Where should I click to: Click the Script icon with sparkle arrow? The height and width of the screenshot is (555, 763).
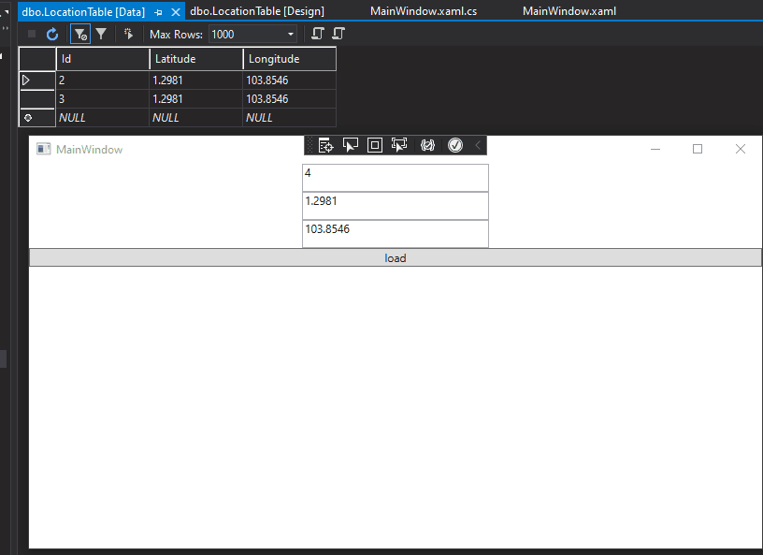click(x=128, y=34)
